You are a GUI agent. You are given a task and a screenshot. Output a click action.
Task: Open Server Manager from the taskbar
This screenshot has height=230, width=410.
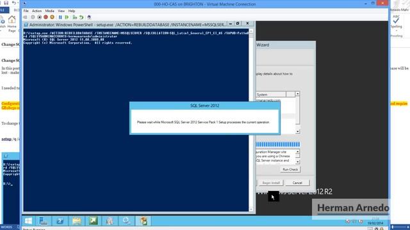(x=44, y=221)
